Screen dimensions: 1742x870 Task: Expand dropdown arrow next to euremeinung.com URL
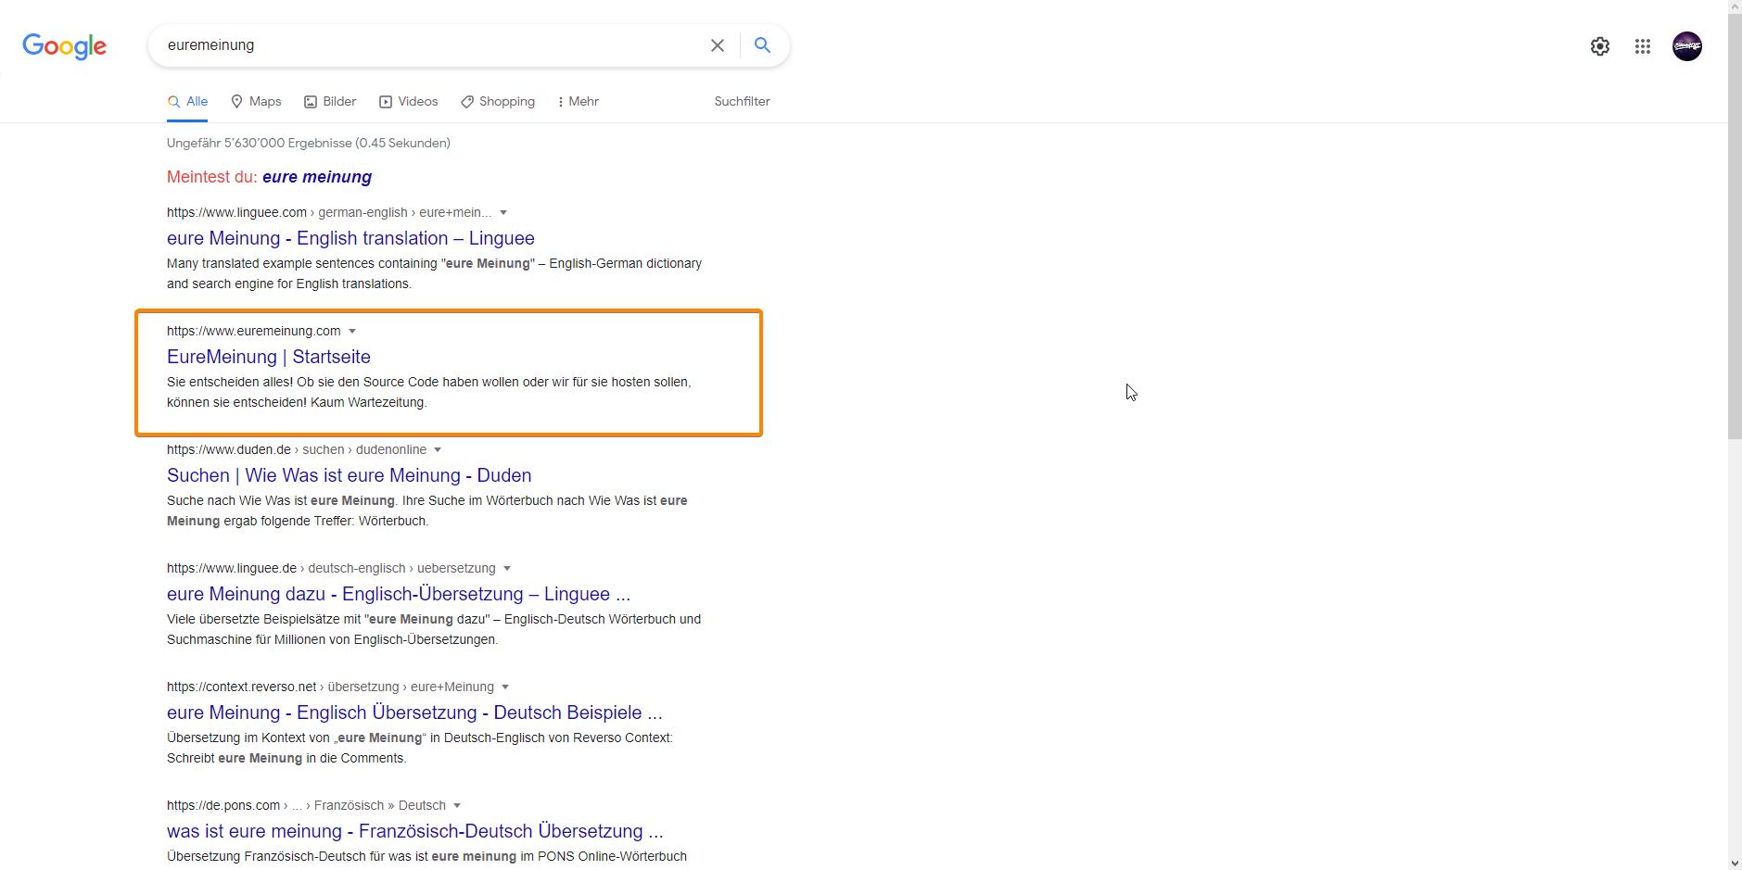pyautogui.click(x=352, y=332)
